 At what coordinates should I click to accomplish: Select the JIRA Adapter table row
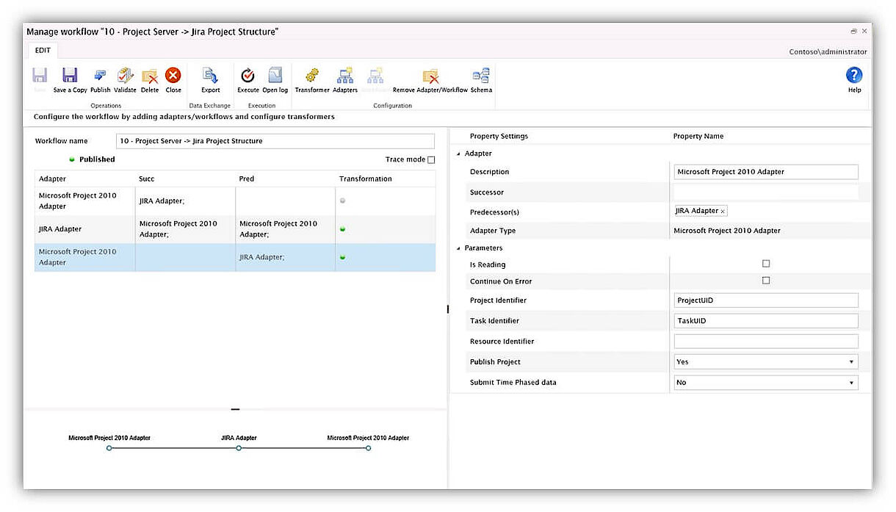[235, 229]
